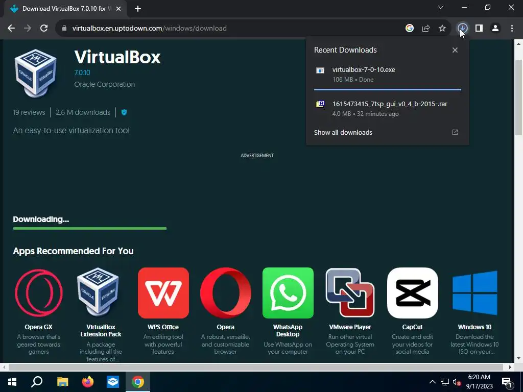Click scroll down arrow on vertical scrollbar
Screen dimensions: 523x392
[518, 359]
